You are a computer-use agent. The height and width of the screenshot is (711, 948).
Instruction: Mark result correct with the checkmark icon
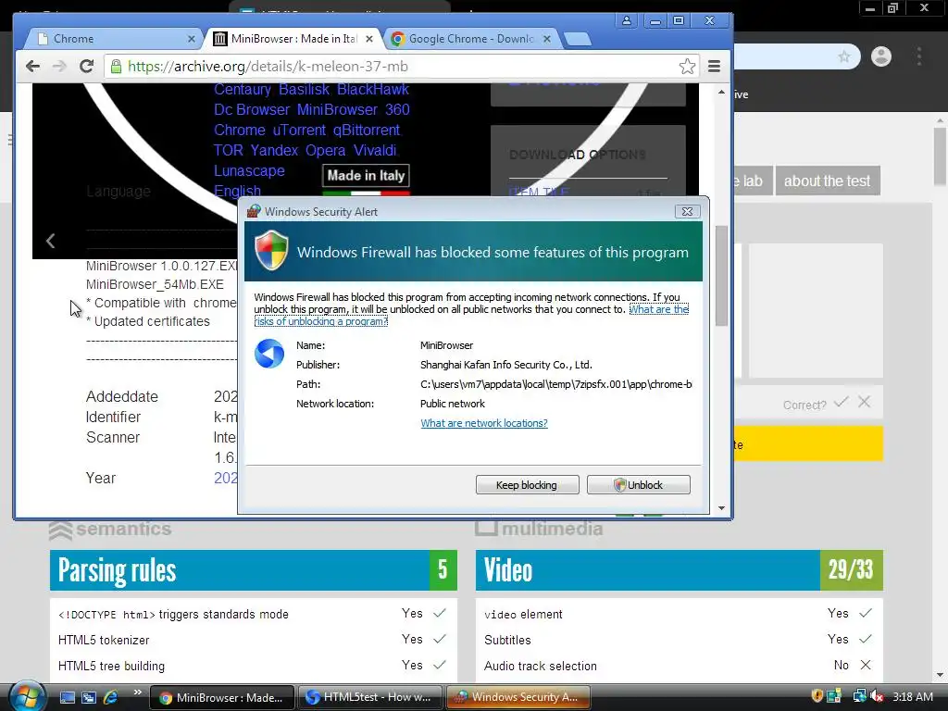841,402
